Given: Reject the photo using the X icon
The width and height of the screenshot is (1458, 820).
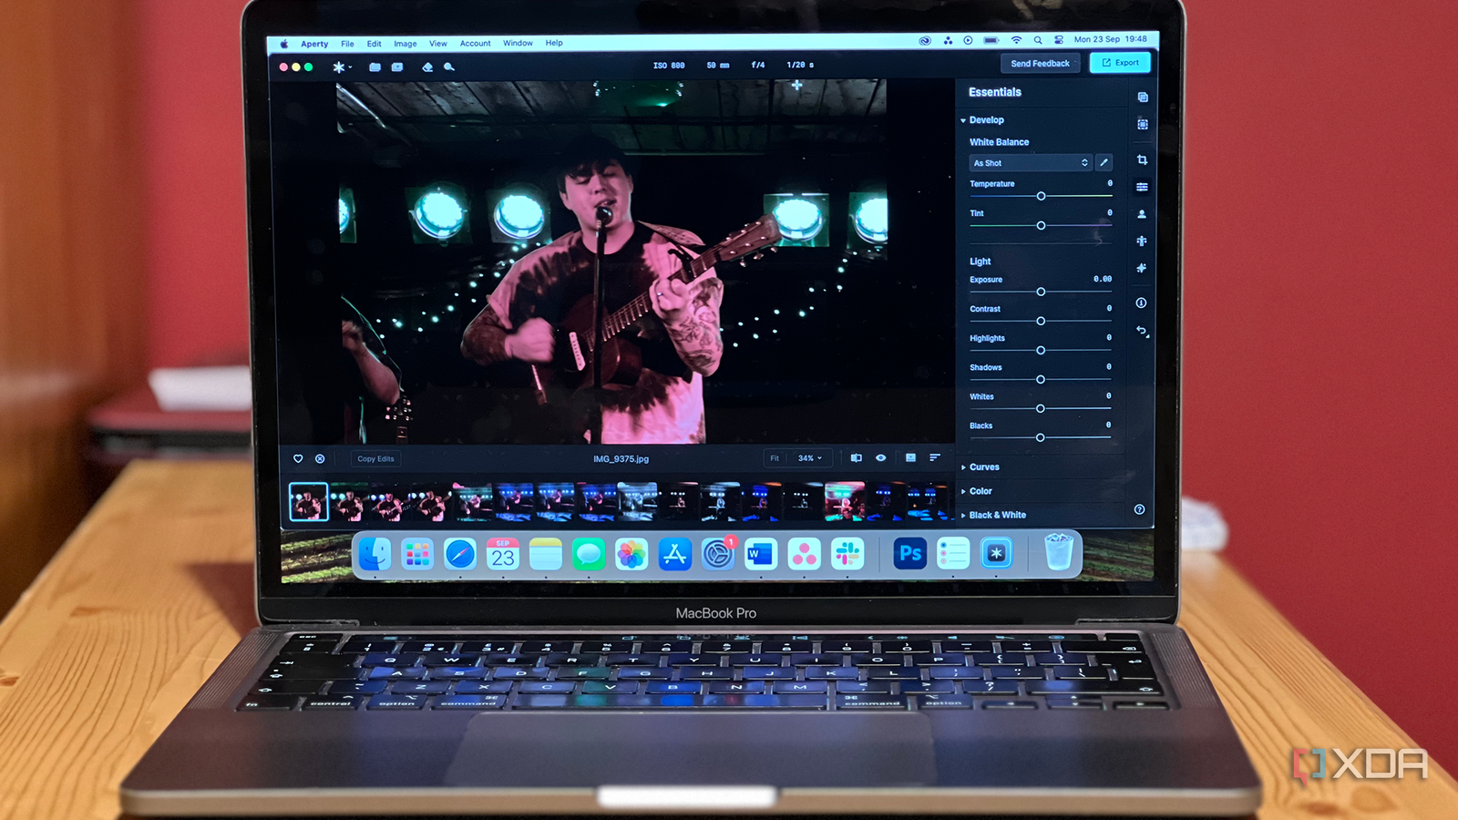Looking at the screenshot, I should (321, 459).
